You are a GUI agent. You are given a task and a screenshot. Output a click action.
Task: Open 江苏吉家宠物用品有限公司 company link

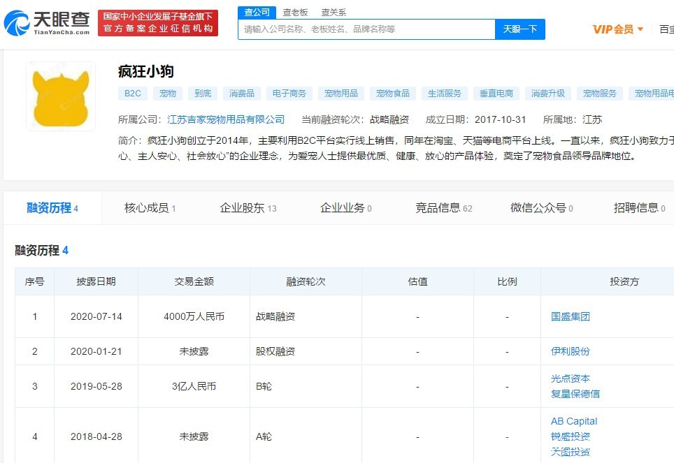point(227,119)
